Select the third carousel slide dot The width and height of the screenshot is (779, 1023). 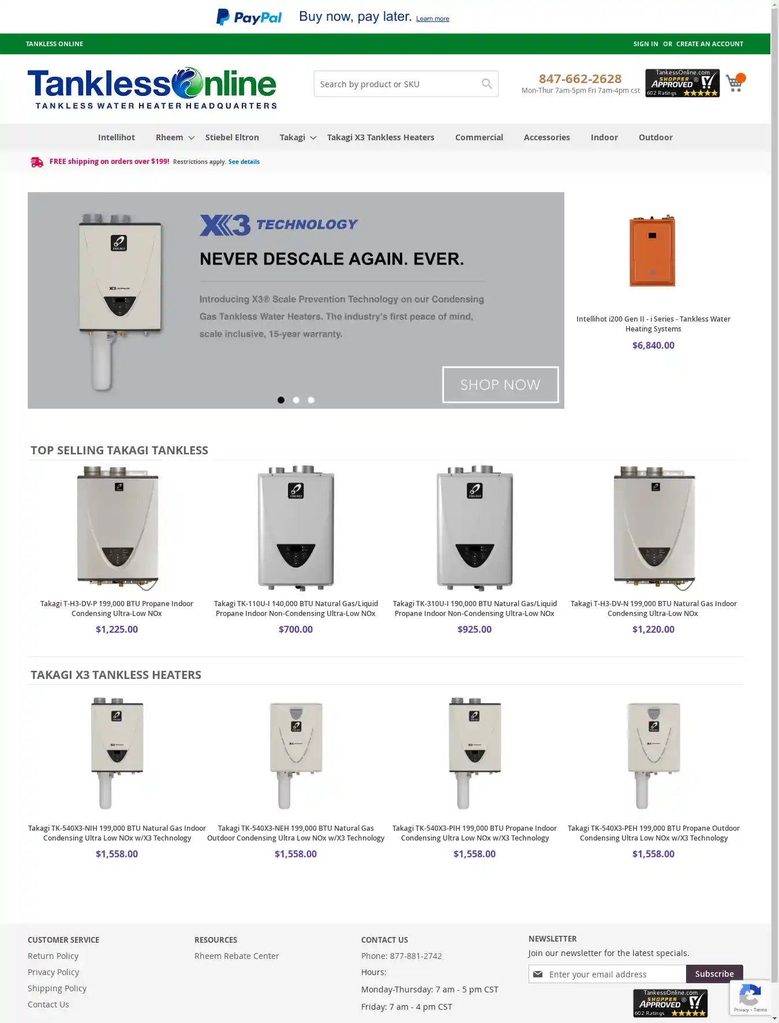[311, 400]
